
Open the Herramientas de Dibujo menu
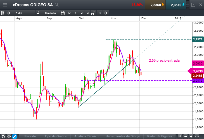[123, 136]
